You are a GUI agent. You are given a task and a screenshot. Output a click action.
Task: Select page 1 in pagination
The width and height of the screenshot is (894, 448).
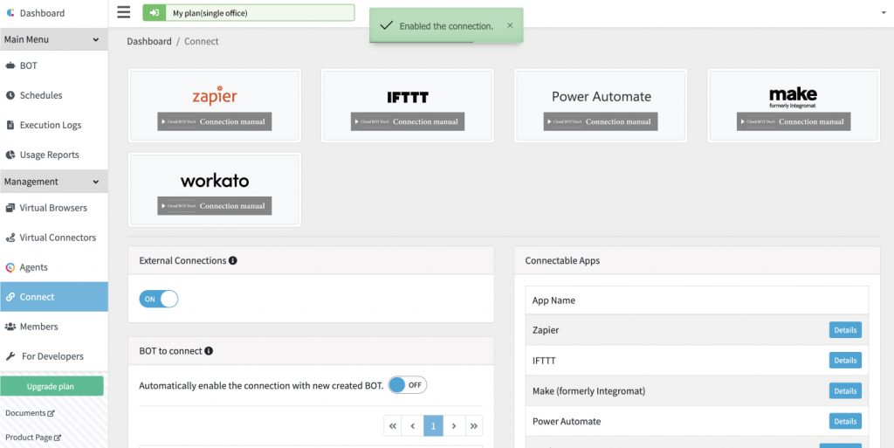click(433, 426)
